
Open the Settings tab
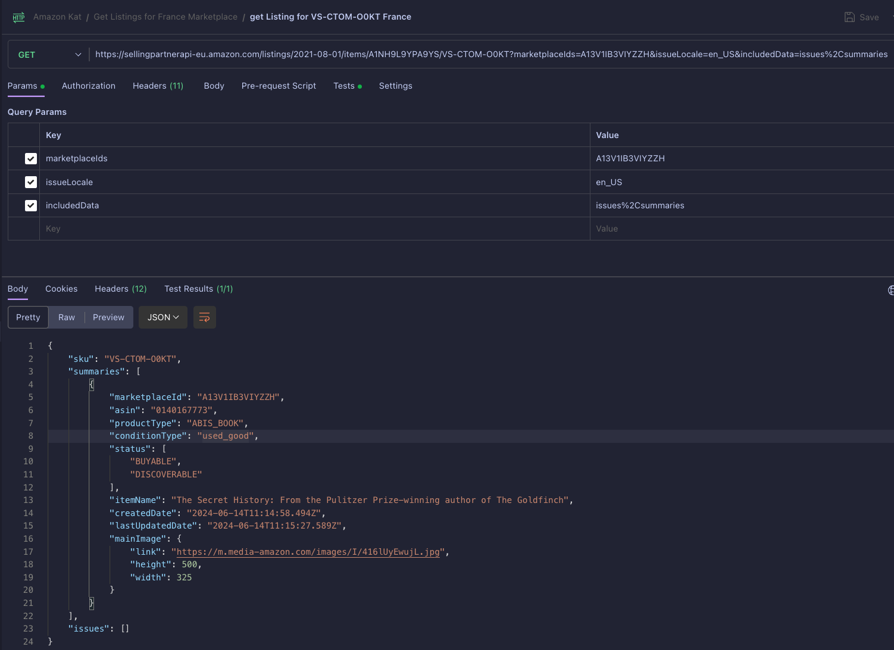[395, 86]
